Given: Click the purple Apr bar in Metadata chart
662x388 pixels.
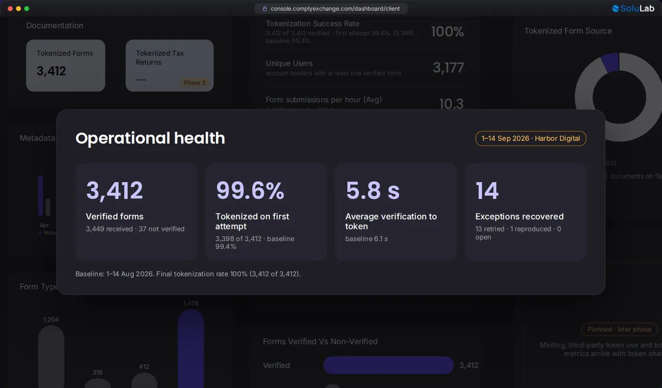Looking at the screenshot, I should coord(41,195).
